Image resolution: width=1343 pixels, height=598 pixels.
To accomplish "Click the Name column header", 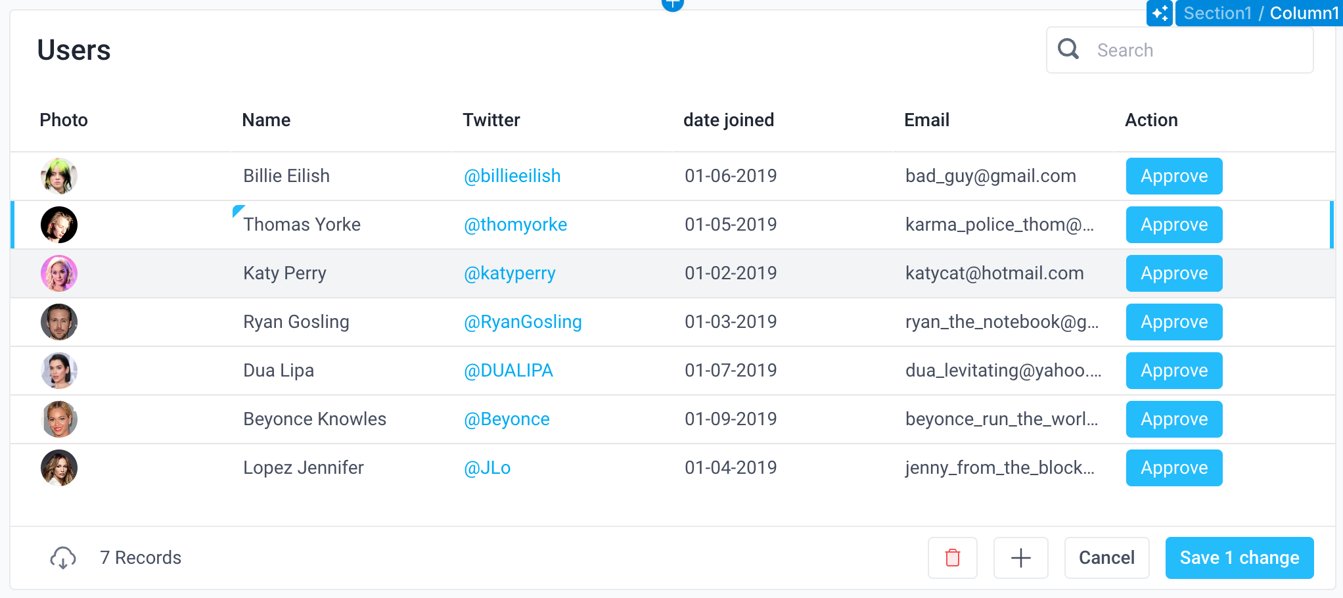I will pyautogui.click(x=266, y=120).
